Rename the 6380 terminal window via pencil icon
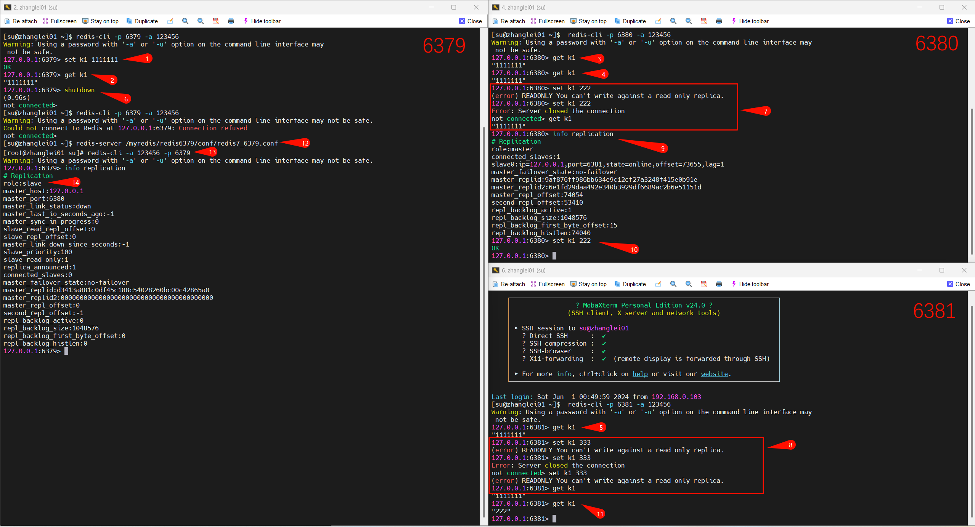 pyautogui.click(x=658, y=21)
